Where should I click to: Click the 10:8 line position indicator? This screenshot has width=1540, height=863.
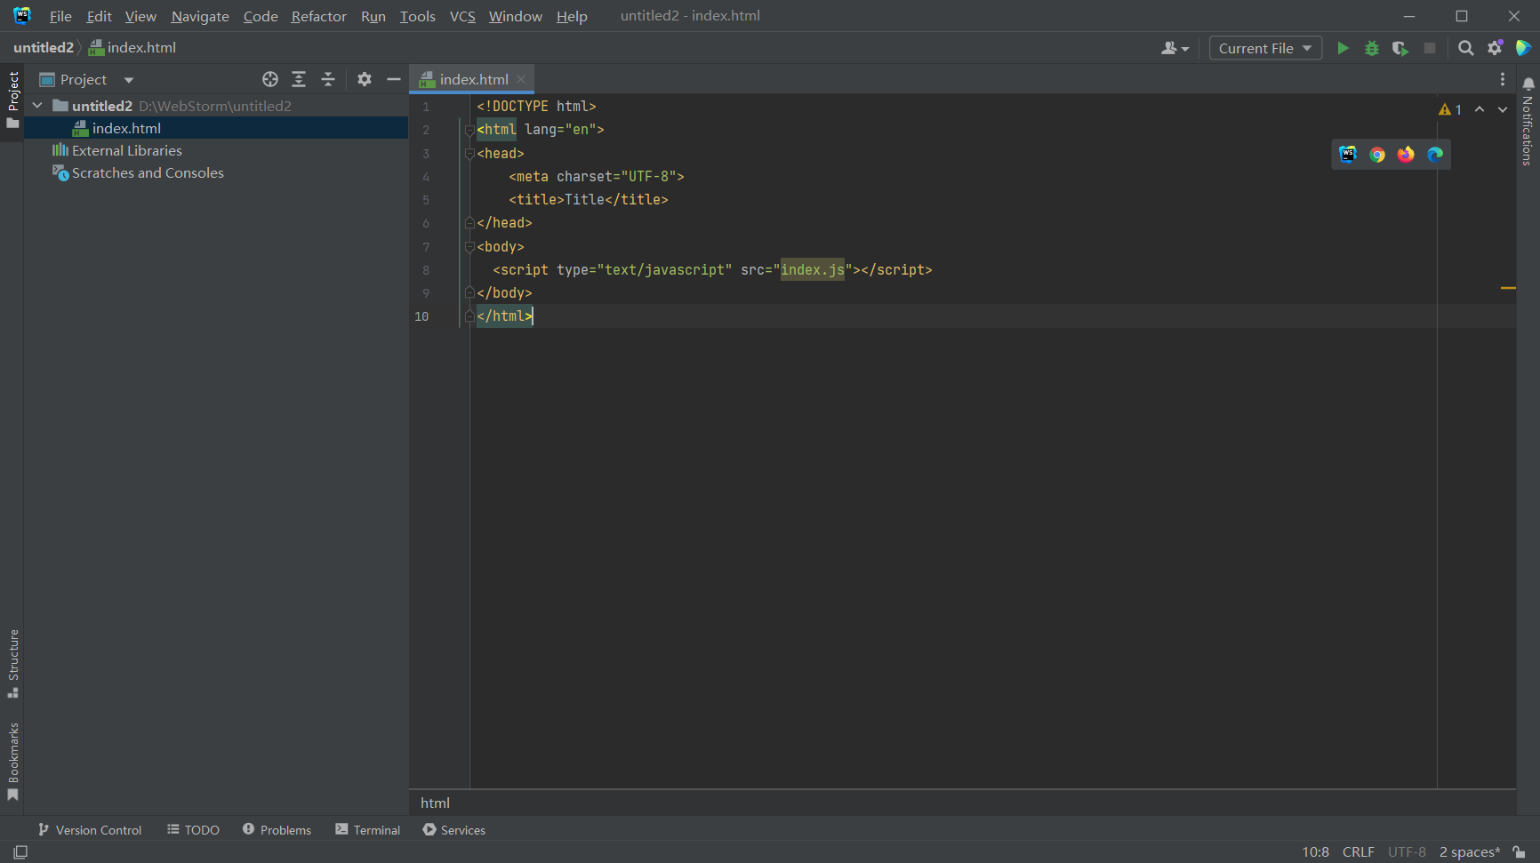[1315, 851]
